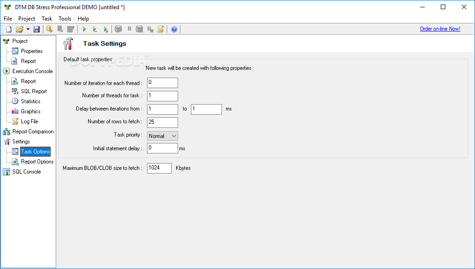The height and width of the screenshot is (269, 475).
Task: Open Report Options in sidebar
Action: (x=37, y=162)
